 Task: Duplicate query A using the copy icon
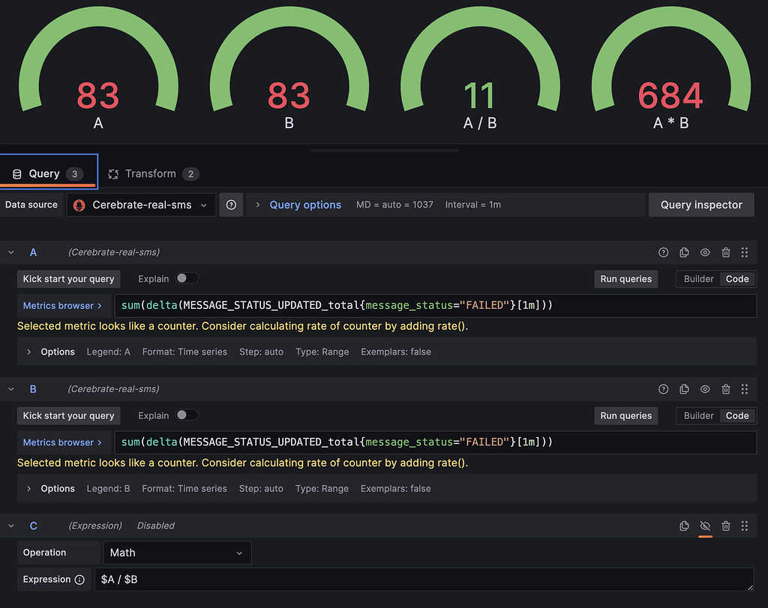pos(684,253)
